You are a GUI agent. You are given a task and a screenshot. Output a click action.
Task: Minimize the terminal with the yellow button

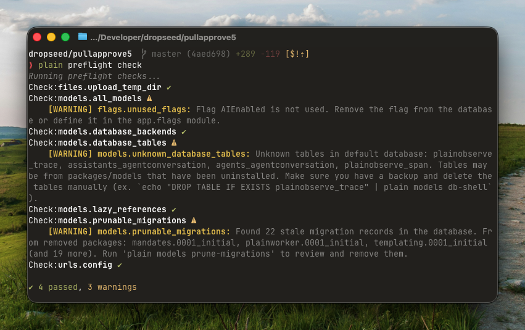51,37
